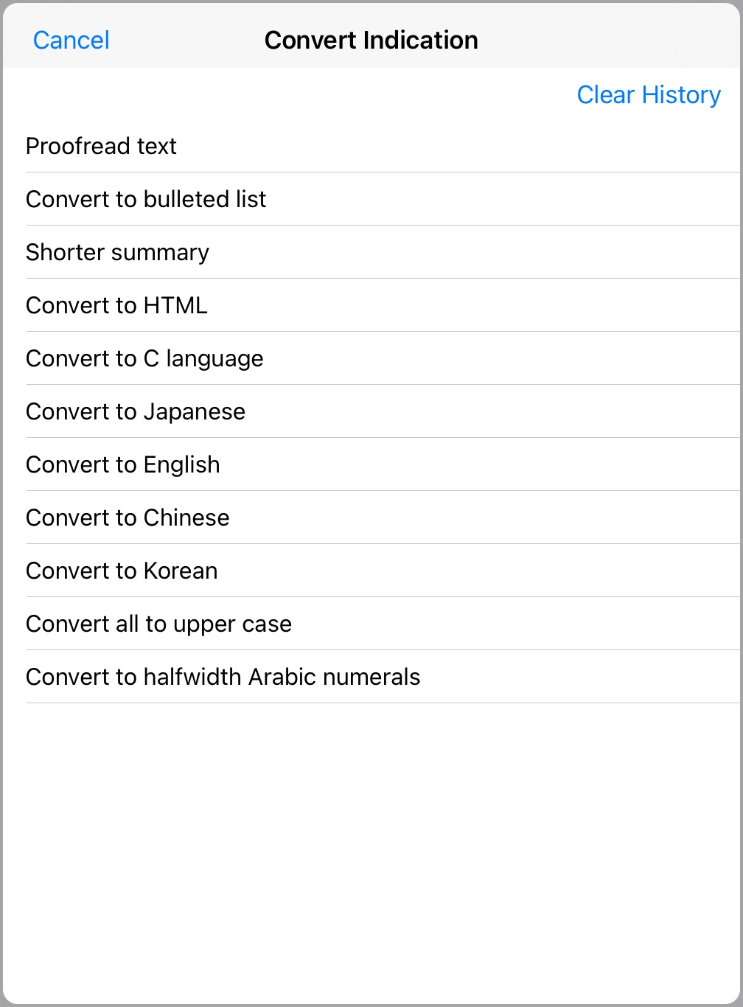Clear History of convert indications
The image size is (743, 1007).
coord(648,95)
